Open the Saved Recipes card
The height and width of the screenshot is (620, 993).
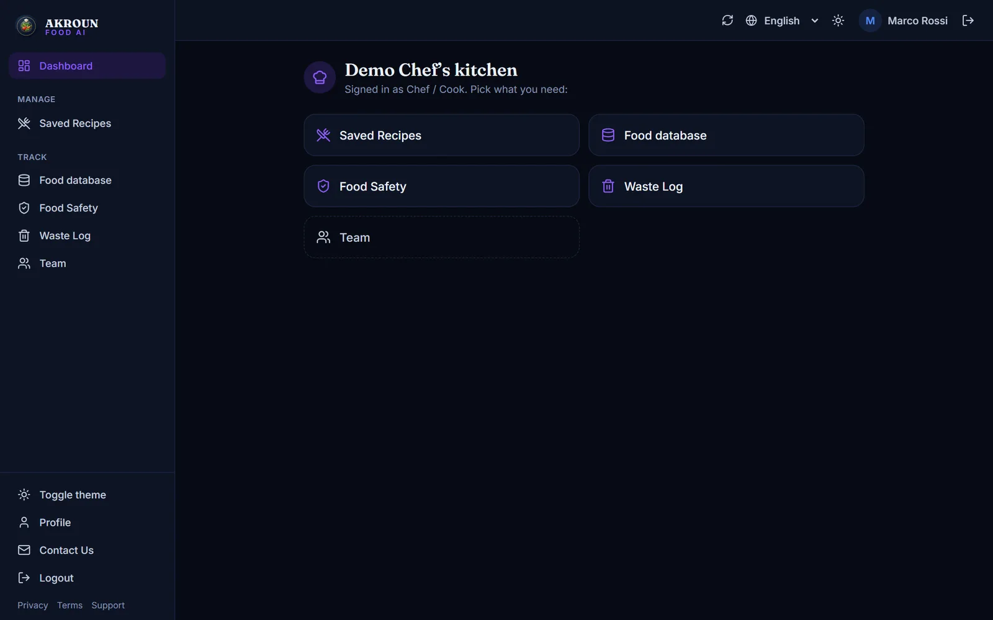click(x=441, y=135)
